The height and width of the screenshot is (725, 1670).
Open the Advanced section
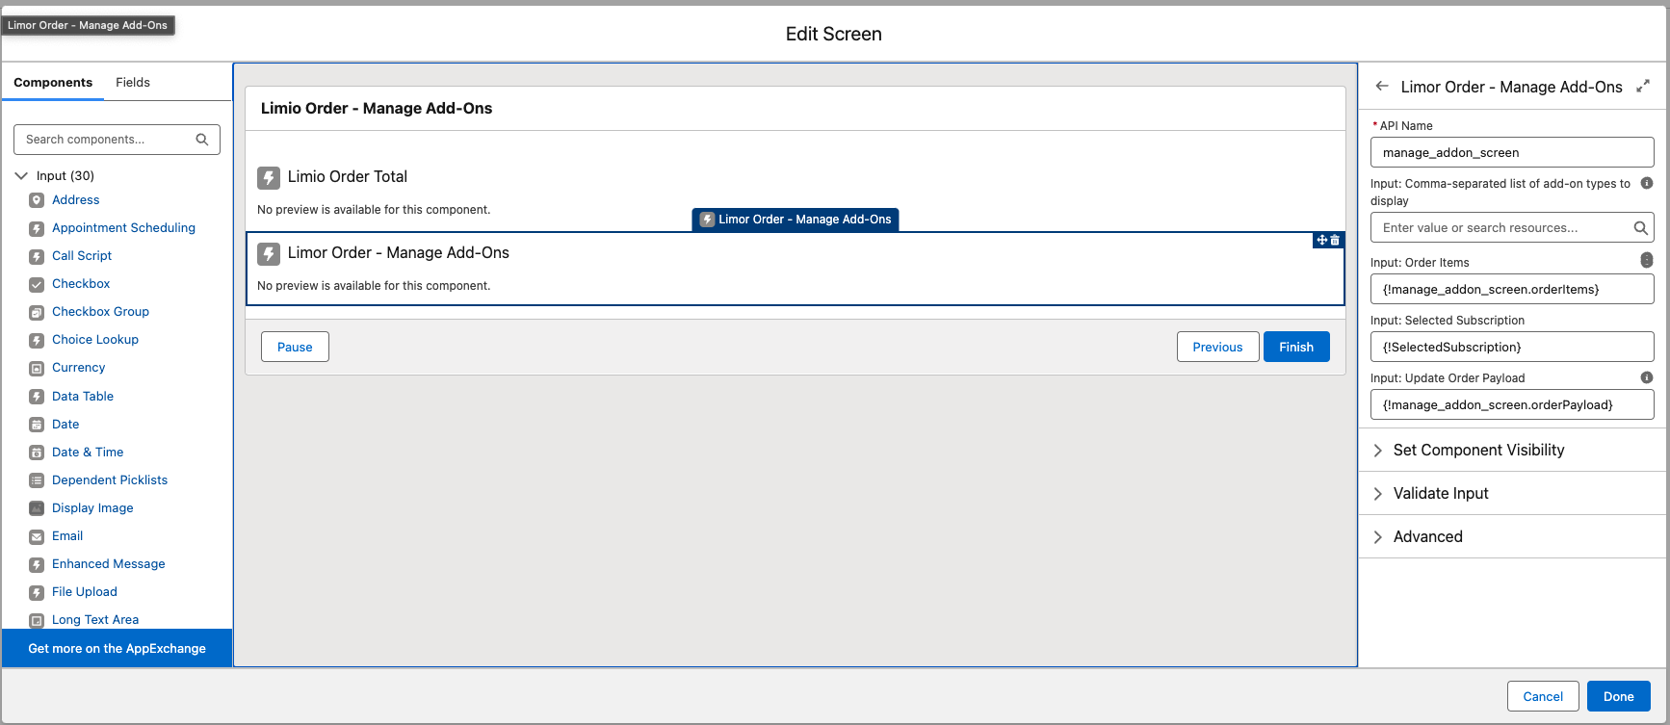coord(1427,537)
